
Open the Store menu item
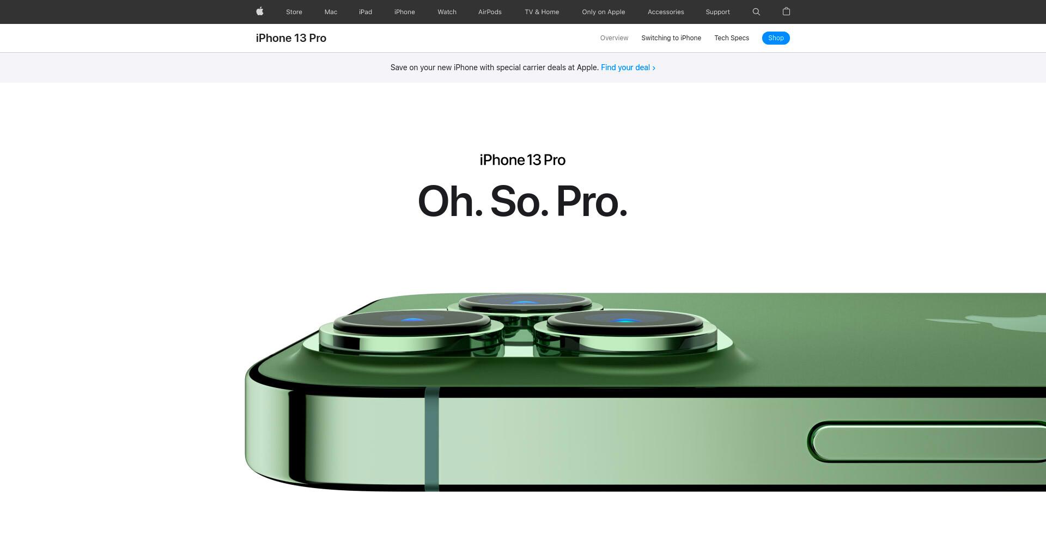point(294,12)
